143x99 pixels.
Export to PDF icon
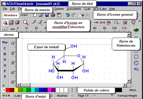[59, 15]
